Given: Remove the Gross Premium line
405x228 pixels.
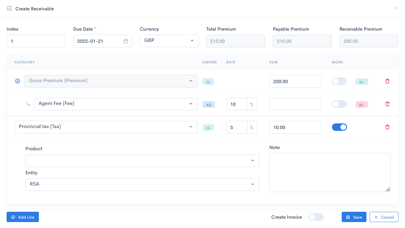Looking at the screenshot, I should click(387, 81).
